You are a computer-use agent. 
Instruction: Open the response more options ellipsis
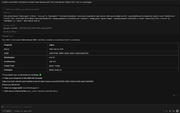click(x=177, y=95)
